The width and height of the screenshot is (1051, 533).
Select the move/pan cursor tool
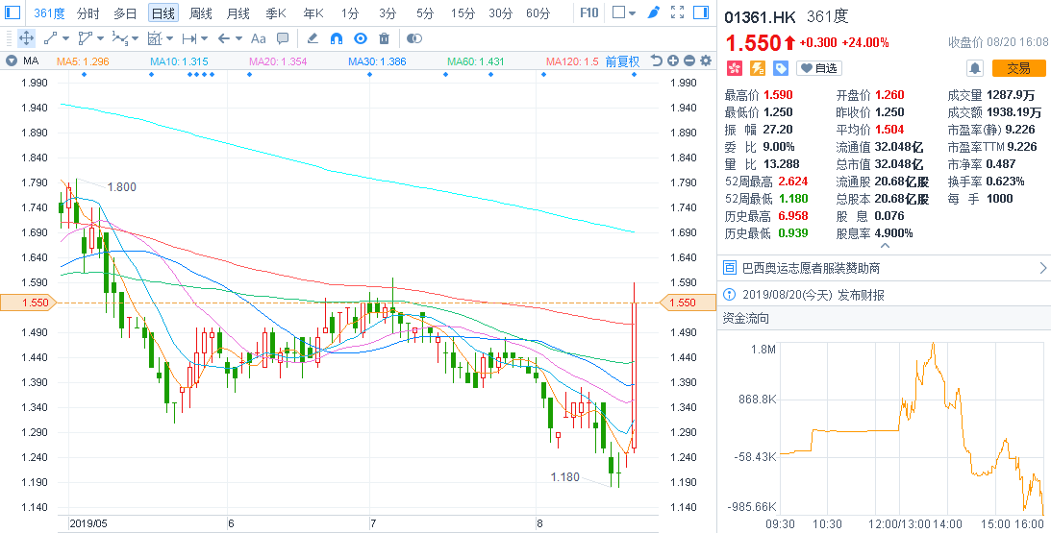coord(26,38)
